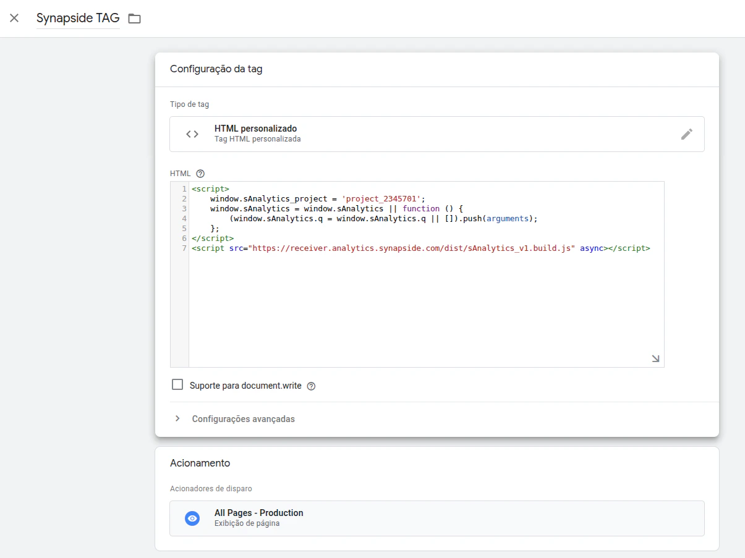Click the word 'arguments' on line 4
The height and width of the screenshot is (558, 745).
[508, 219]
